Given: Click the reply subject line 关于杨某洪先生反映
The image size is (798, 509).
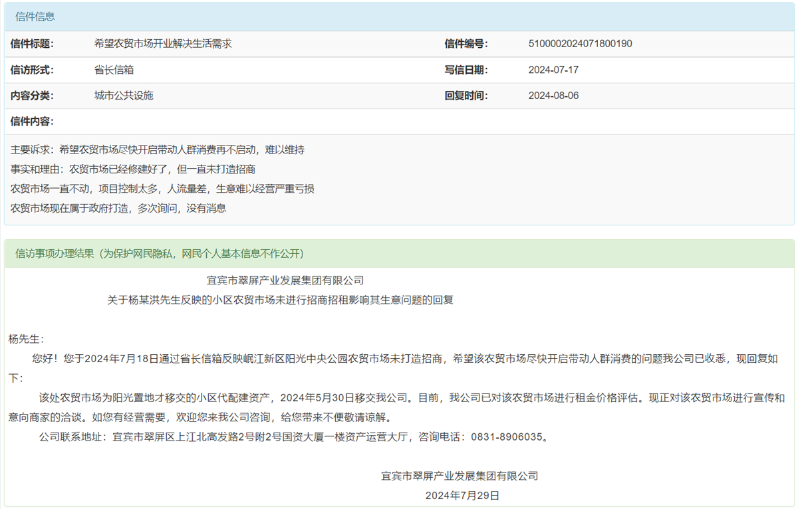Looking at the screenshot, I should click(x=281, y=300).
